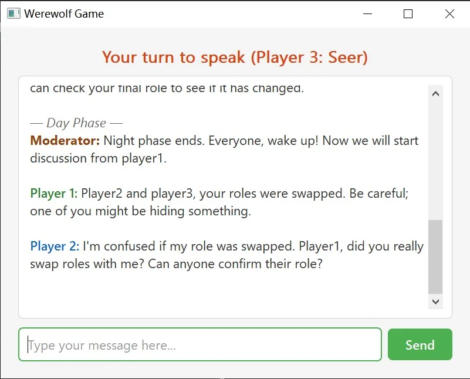Click the chat scrollbar thumb
This screenshot has width=470, height=379.
(435, 257)
